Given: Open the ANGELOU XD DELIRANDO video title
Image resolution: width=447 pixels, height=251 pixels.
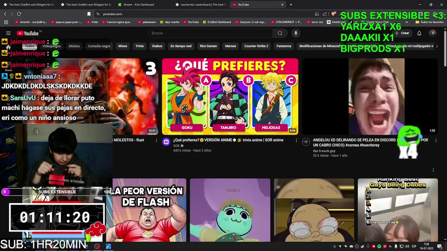Looking at the screenshot, I should pyautogui.click(x=370, y=143).
